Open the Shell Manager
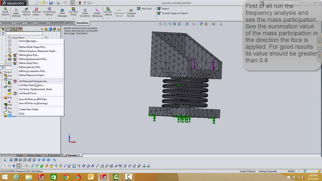Screen dimensions: 322x181 point(62,13)
